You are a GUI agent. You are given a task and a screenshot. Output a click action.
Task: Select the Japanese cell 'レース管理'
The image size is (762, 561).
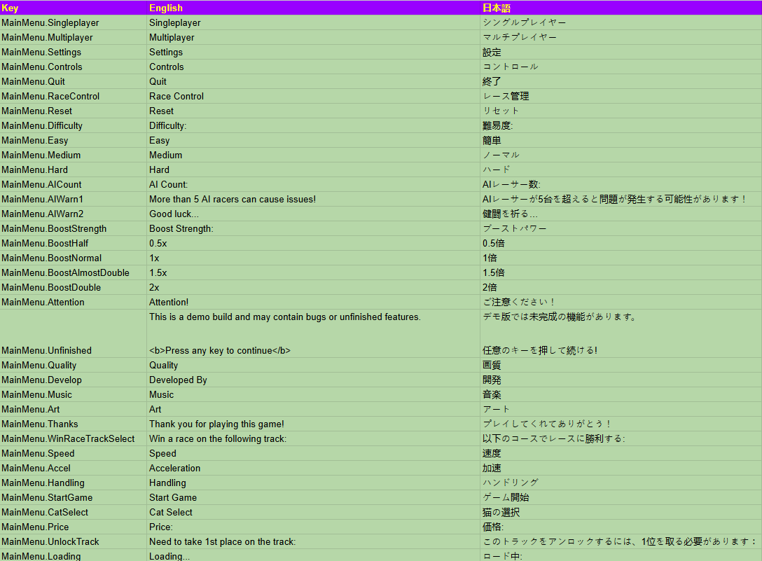click(x=621, y=96)
